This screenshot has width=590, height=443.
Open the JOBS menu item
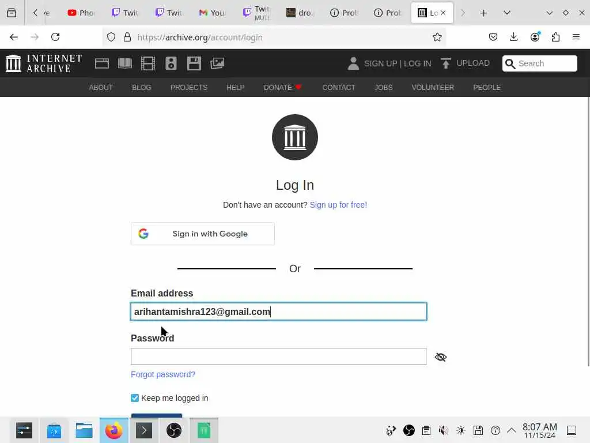tap(383, 88)
